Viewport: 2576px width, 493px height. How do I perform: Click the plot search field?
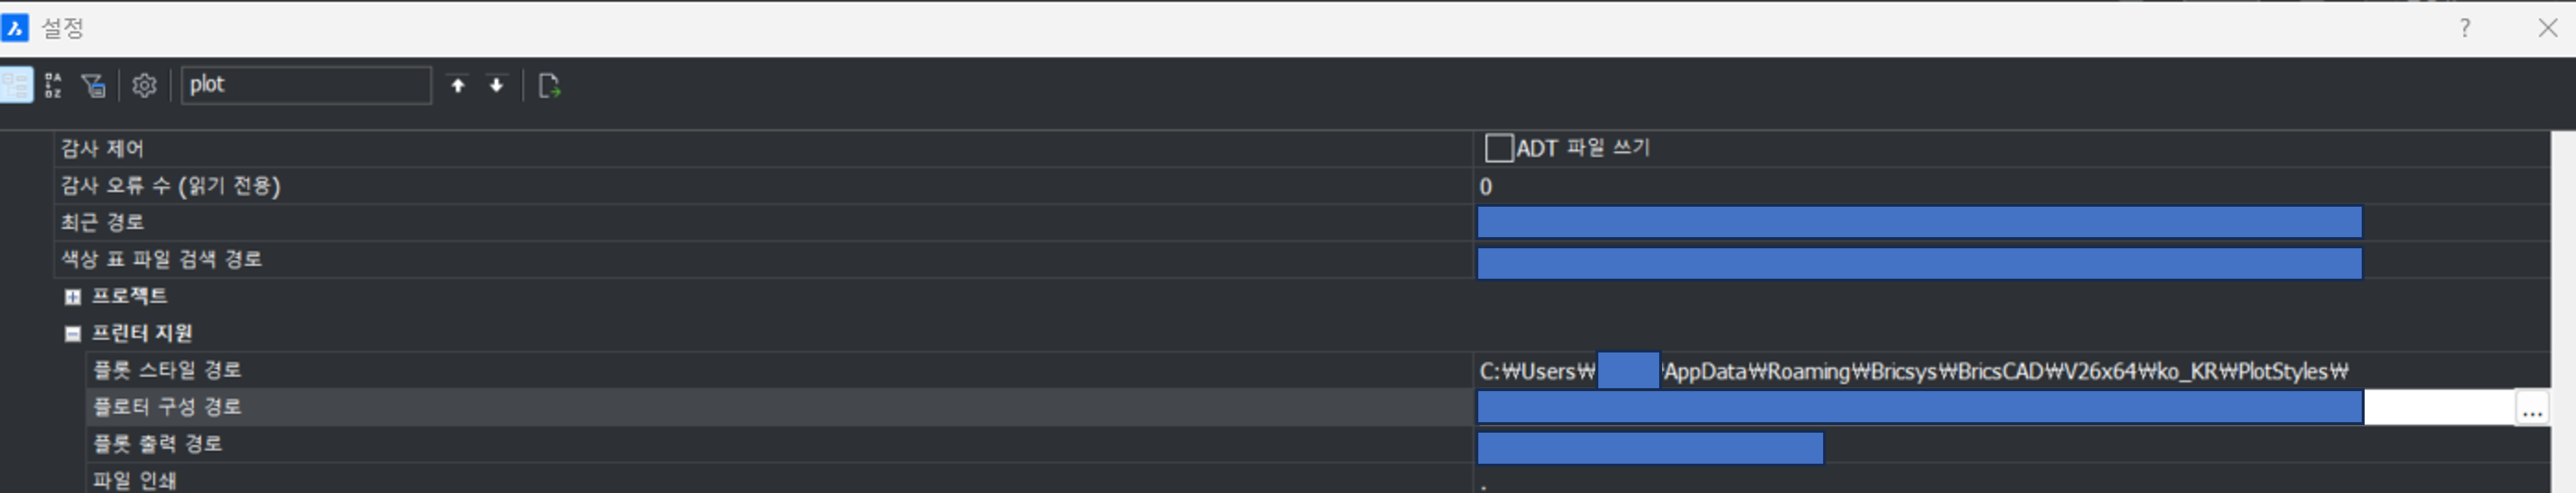(x=305, y=85)
